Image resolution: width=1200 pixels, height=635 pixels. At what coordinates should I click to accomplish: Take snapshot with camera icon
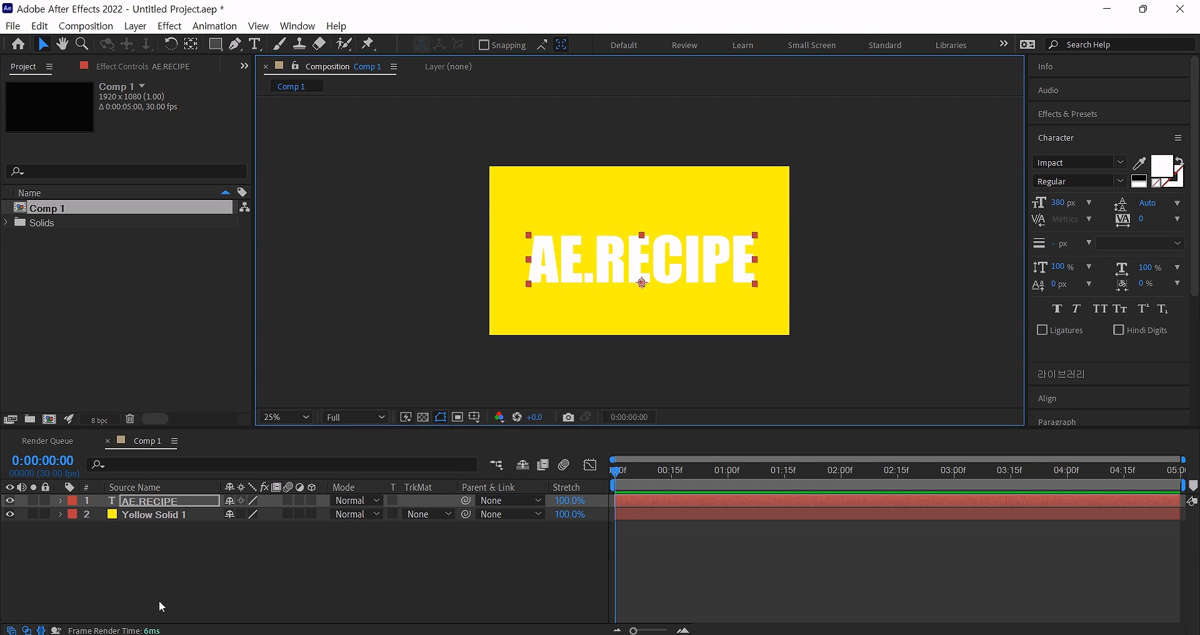click(x=568, y=417)
